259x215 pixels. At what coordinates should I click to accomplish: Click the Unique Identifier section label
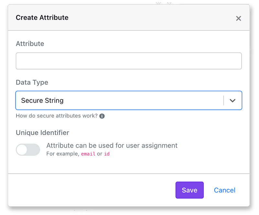[42, 133]
